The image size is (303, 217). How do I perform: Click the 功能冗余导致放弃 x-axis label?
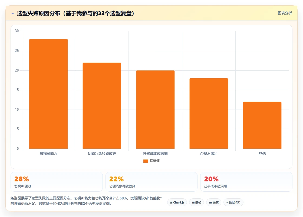(102, 154)
